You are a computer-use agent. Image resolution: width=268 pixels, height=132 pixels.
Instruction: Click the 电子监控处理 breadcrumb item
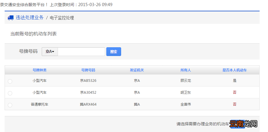coord(62,18)
